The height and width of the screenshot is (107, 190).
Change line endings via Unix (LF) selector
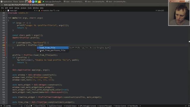tap(160, 11)
